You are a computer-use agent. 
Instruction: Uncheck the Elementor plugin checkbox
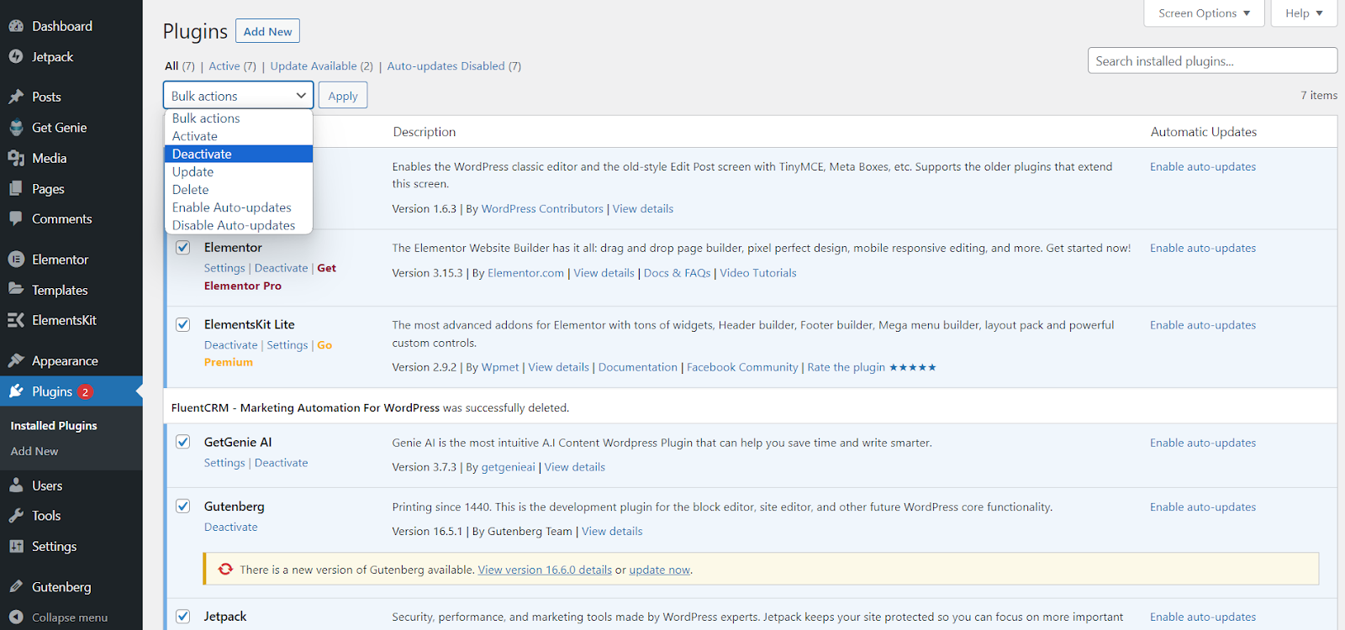coord(182,248)
